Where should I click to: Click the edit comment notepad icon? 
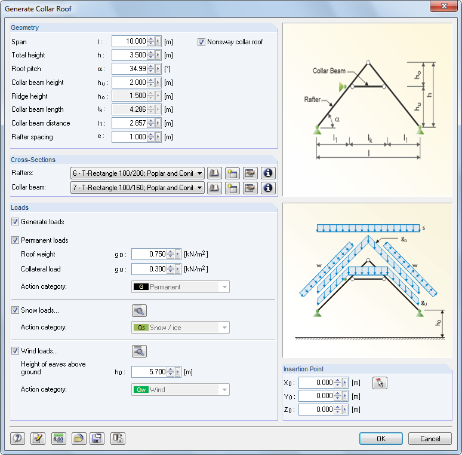[38, 438]
